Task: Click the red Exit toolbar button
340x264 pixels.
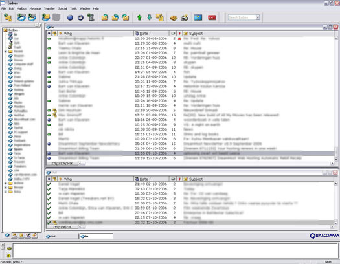Action: point(212,17)
